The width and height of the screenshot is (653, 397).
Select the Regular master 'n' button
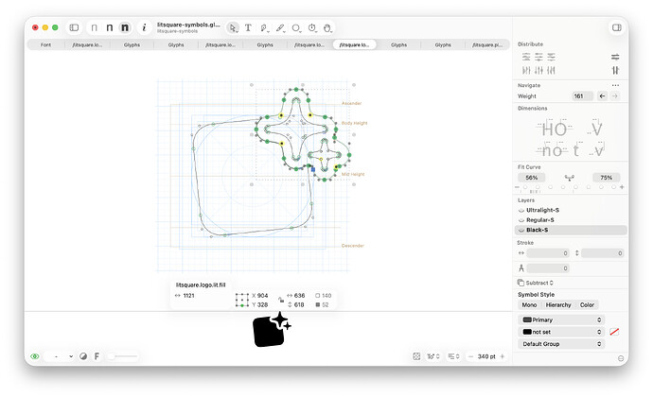coord(109,27)
